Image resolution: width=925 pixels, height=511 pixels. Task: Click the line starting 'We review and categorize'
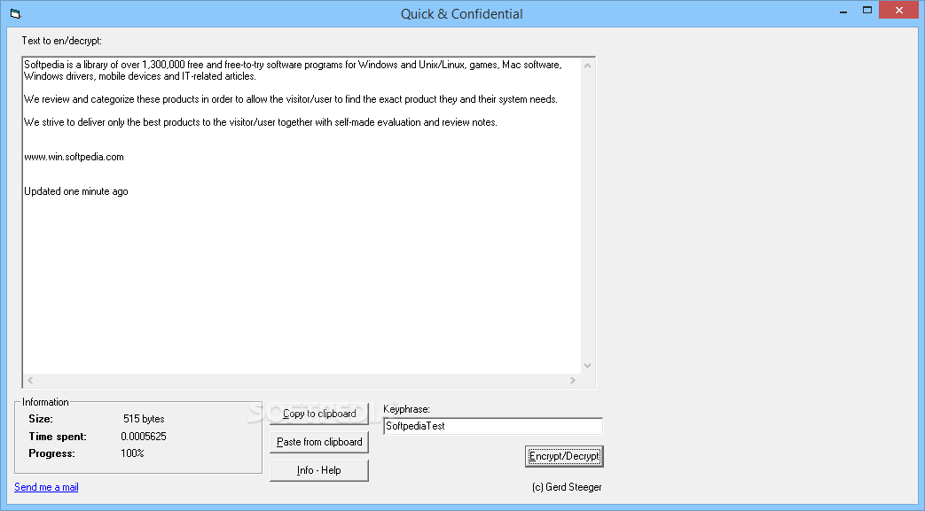[291, 99]
